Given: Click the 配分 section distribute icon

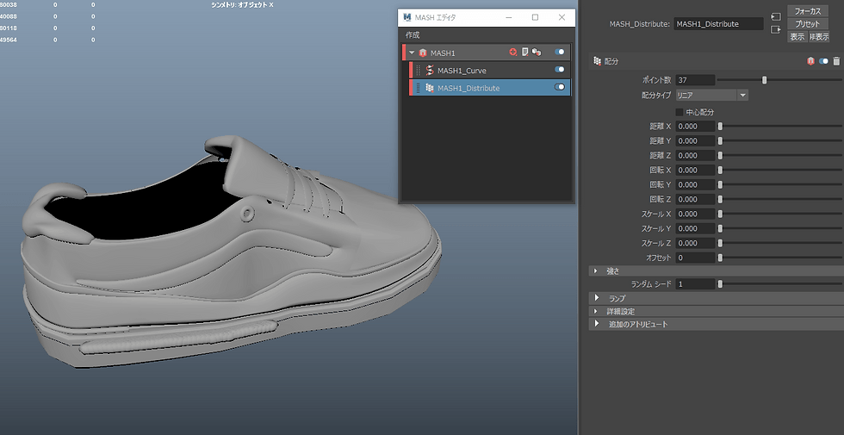Looking at the screenshot, I should (597, 61).
